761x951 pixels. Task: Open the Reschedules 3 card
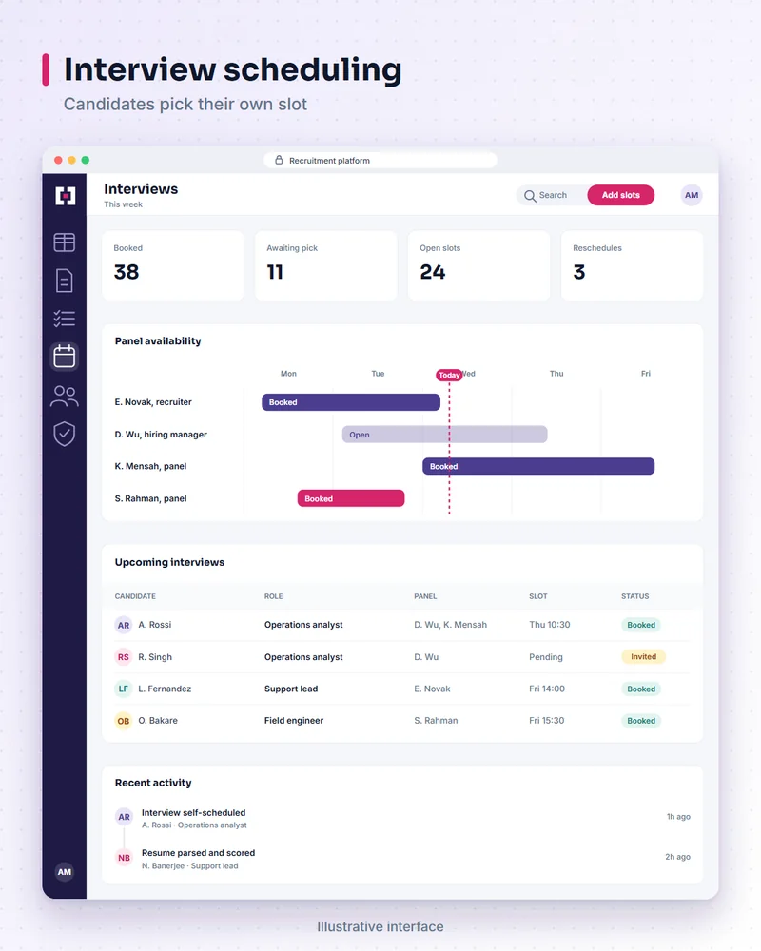coord(632,265)
